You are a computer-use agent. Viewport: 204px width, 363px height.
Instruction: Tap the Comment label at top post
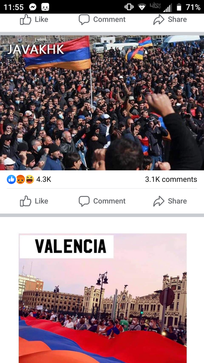[109, 19]
